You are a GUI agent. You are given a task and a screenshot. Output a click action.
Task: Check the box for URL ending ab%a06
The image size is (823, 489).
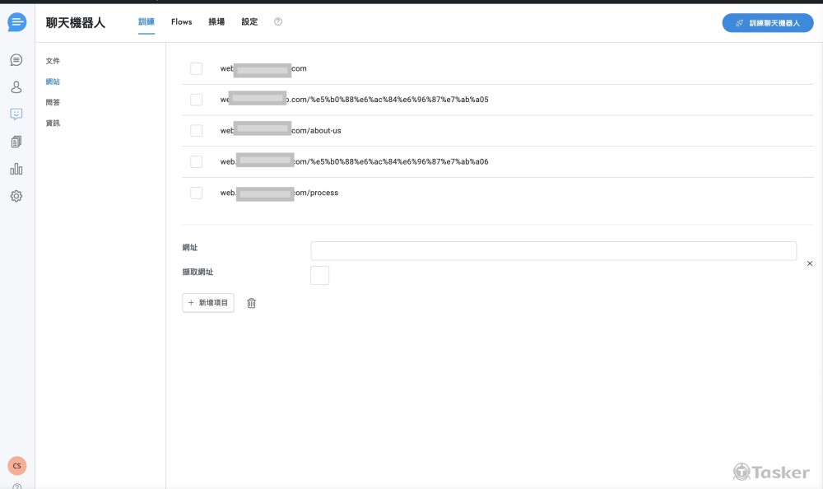(x=197, y=161)
